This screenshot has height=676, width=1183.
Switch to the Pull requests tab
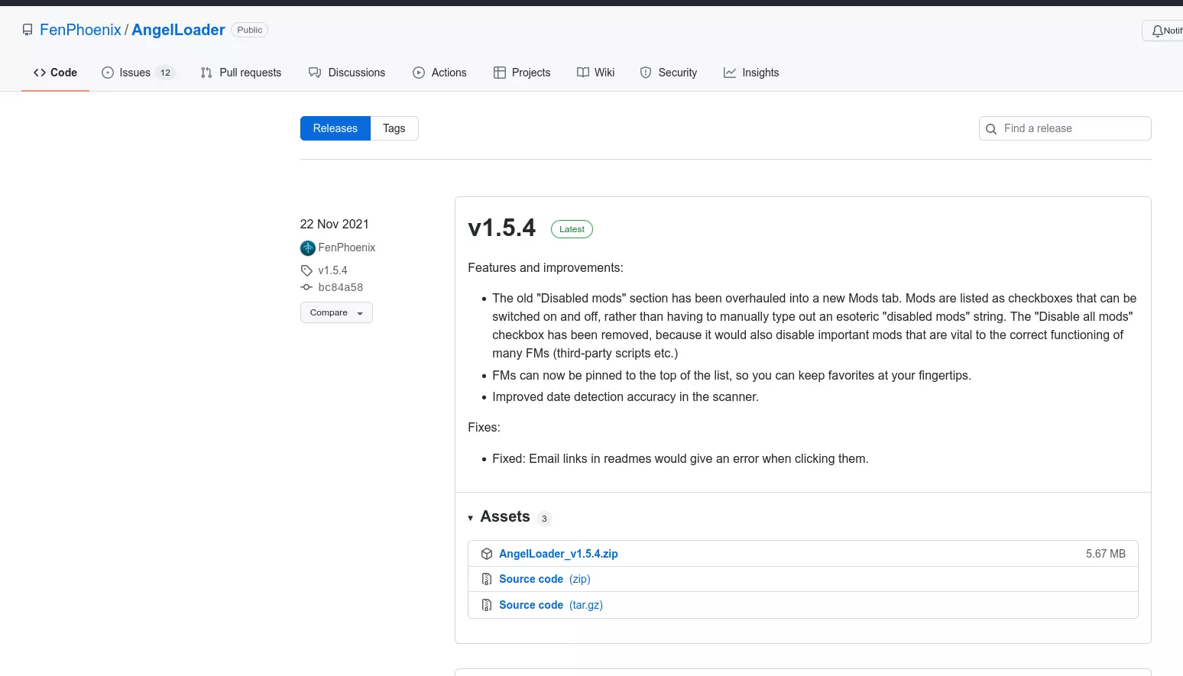point(241,73)
